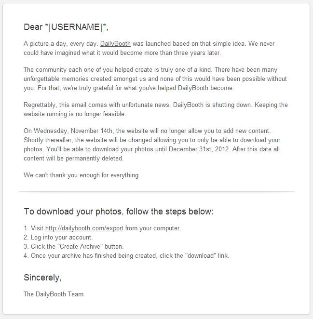
Task: Click the text "Regrettably, this email comes"
Action: click(x=65, y=105)
